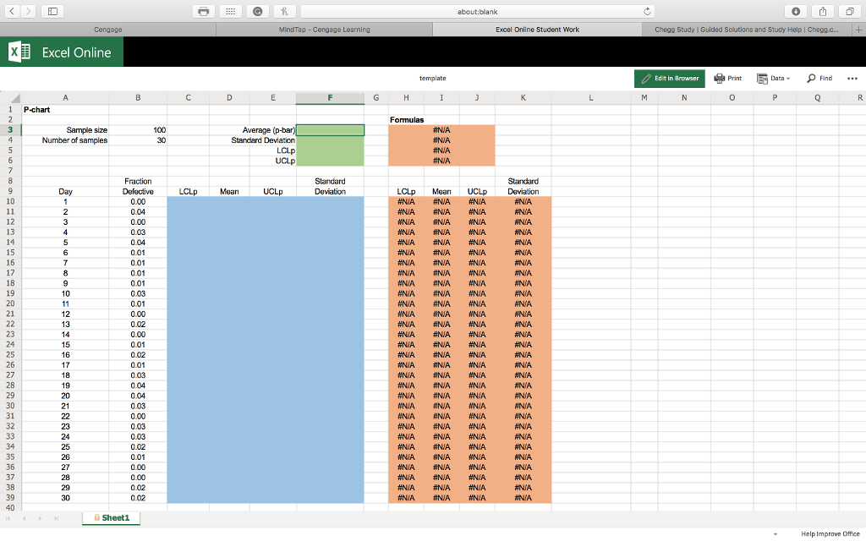Select row 3 header
The image size is (866, 541).
coord(10,130)
